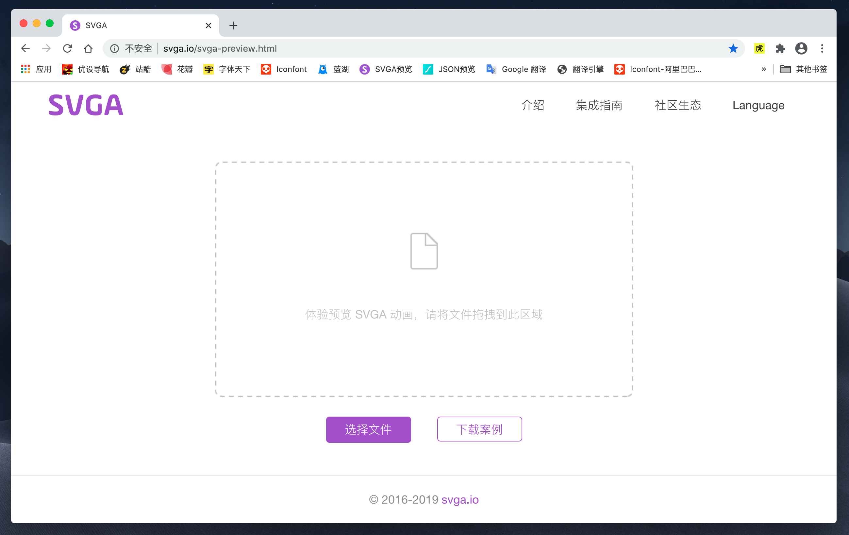Click the site info icon beside 不安全

point(114,48)
